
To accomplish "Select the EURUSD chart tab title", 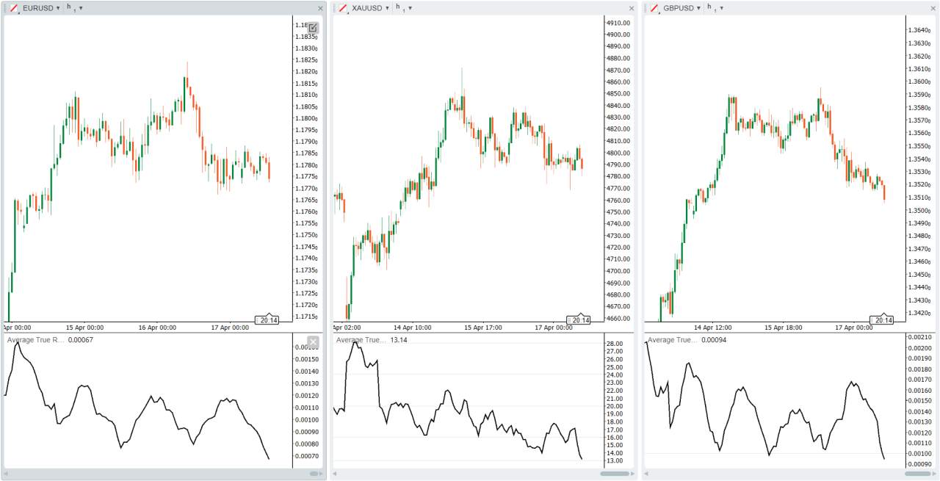I will 36,8.
